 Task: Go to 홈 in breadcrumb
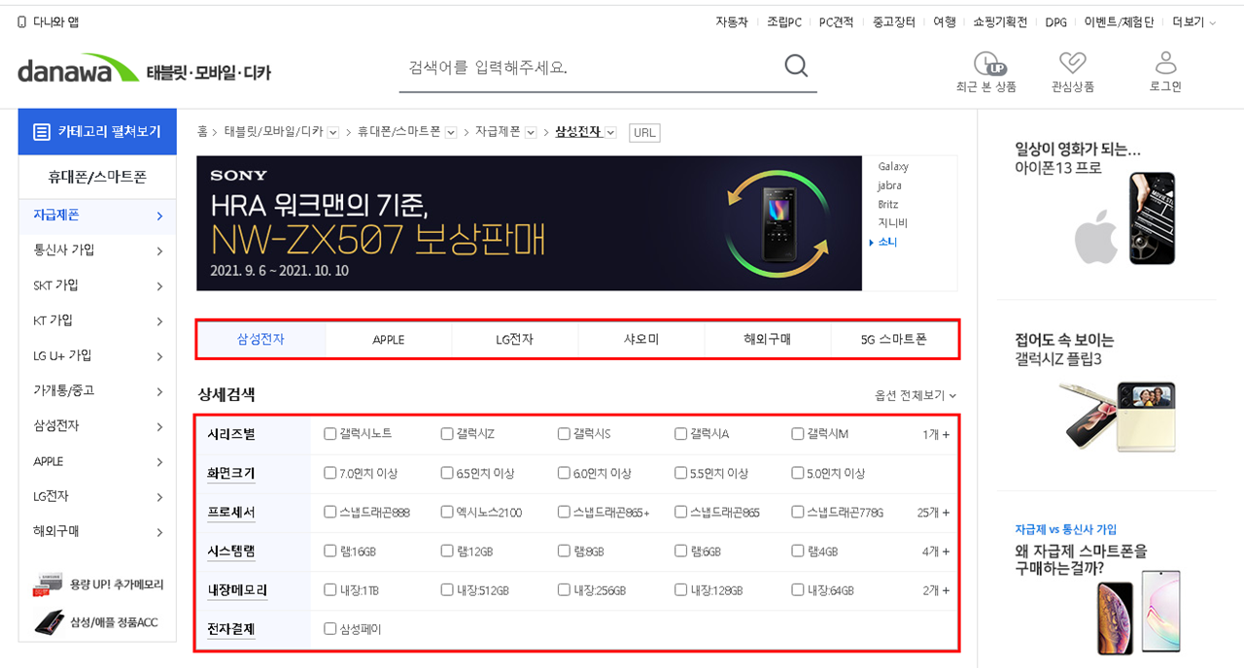pyautogui.click(x=202, y=132)
